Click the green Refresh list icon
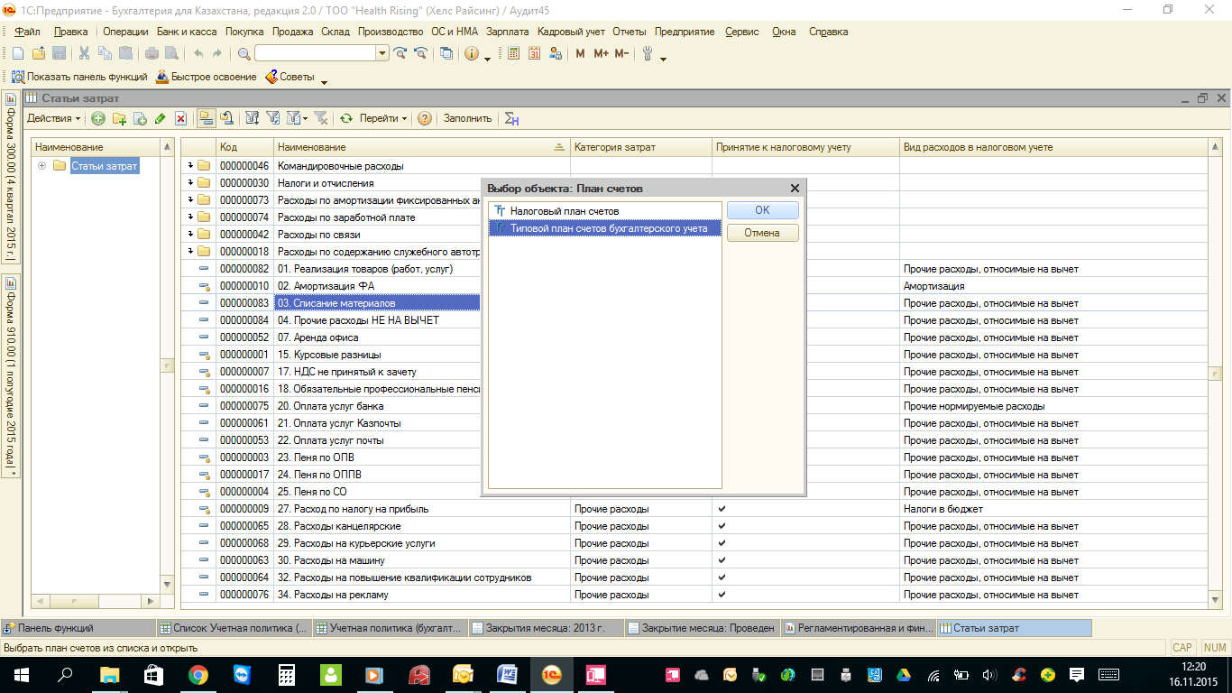 pos(345,118)
